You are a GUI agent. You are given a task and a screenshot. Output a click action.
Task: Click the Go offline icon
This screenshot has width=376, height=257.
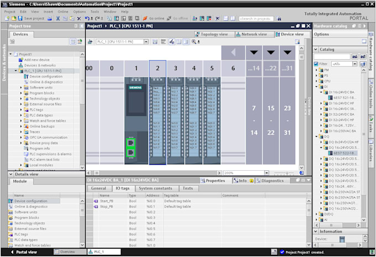(169, 18)
